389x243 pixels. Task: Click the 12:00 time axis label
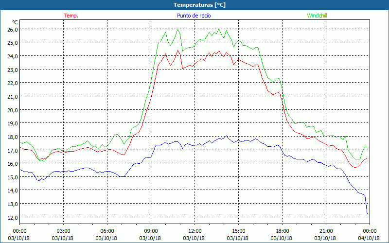click(x=195, y=231)
